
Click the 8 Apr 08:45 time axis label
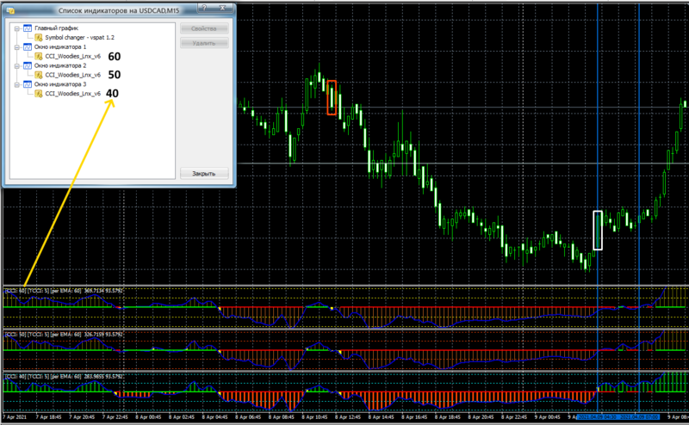tap(282, 417)
